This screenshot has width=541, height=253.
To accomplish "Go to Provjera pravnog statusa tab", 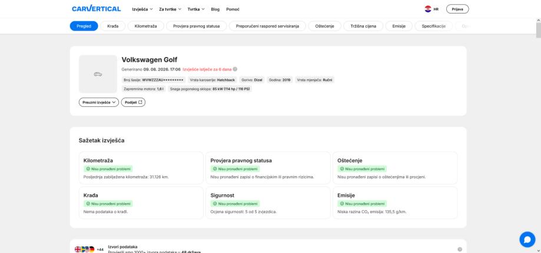I will 196,26.
